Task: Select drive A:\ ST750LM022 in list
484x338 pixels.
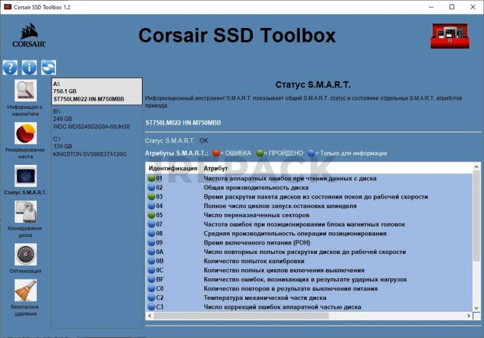Action: (97, 91)
